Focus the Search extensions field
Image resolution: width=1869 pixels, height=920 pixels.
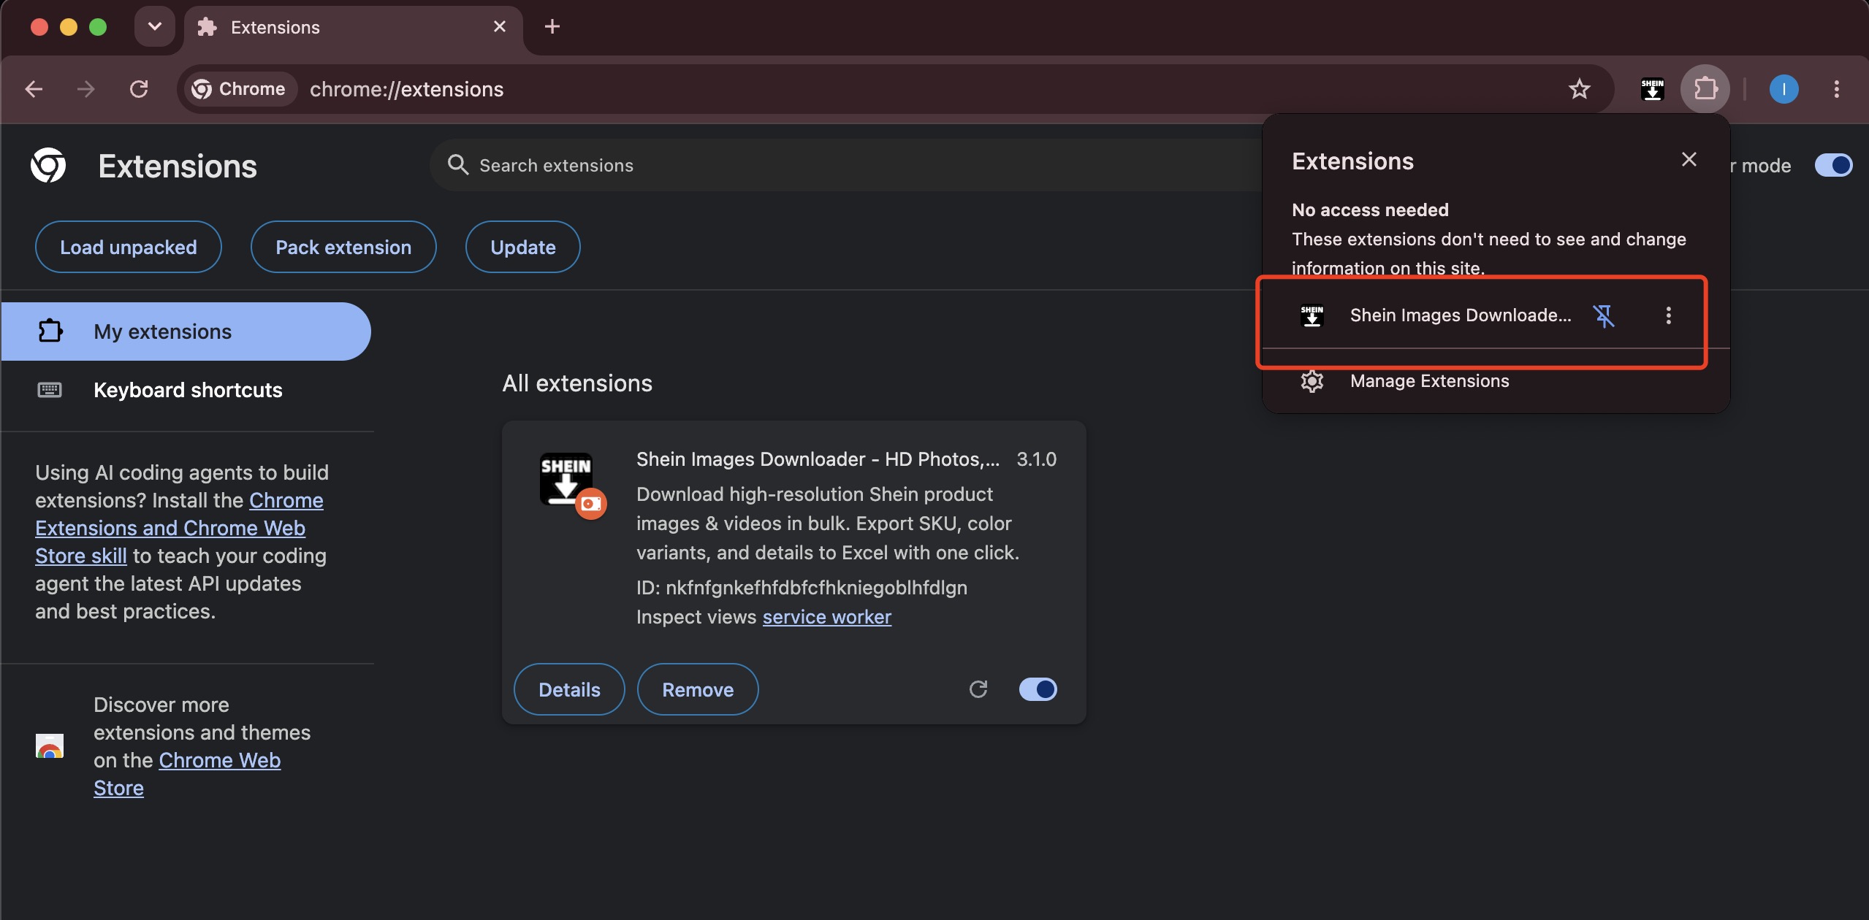pos(848,165)
